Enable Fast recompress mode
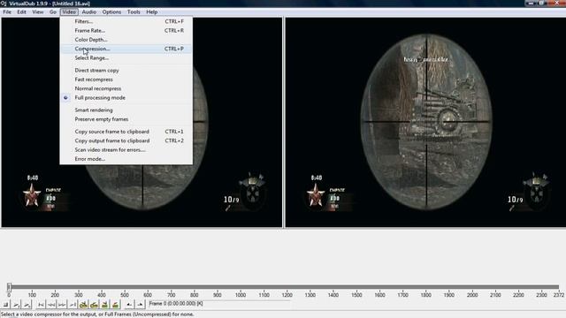 (x=126, y=79)
